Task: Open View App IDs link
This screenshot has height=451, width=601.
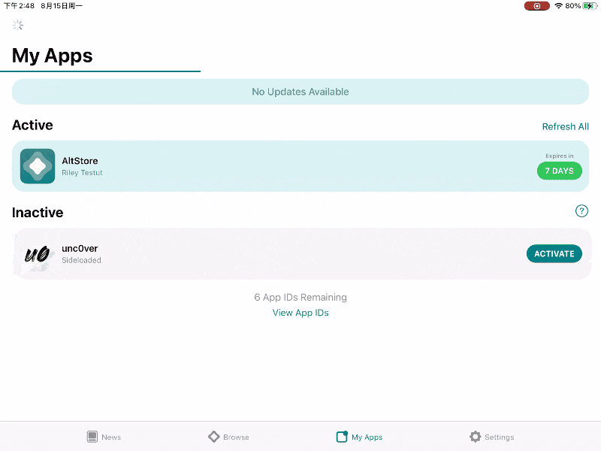Action: [300, 313]
